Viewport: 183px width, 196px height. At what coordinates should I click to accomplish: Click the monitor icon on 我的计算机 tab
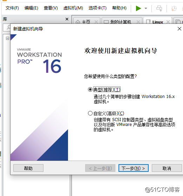[106, 22]
